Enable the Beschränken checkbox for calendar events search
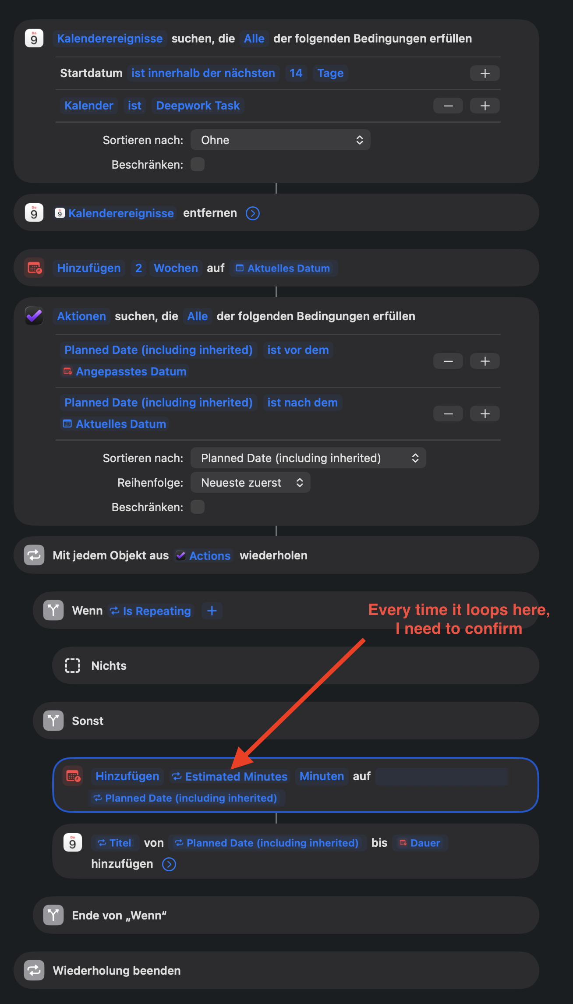Viewport: 573px width, 1004px height. (198, 165)
